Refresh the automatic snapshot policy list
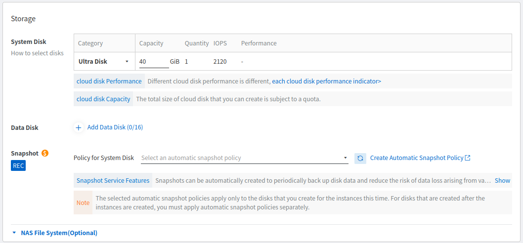523x243 pixels. [360, 158]
